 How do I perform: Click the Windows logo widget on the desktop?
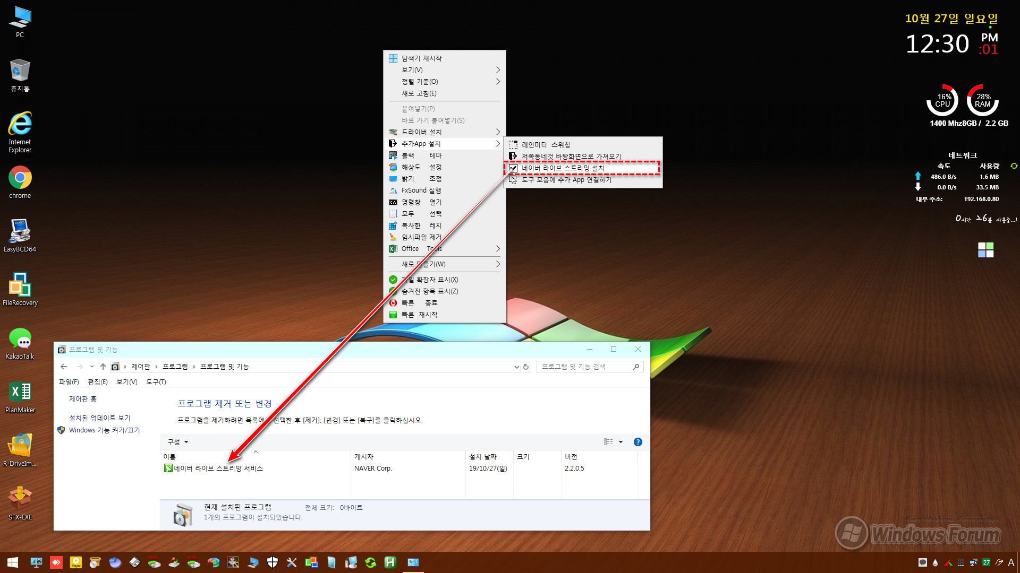tap(985, 250)
